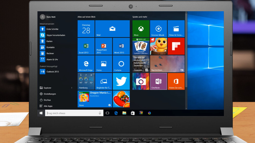Image resolution: width=255 pixels, height=143 pixels.
Task: Launch the Groove-Musik tile
Action: pos(158,29)
